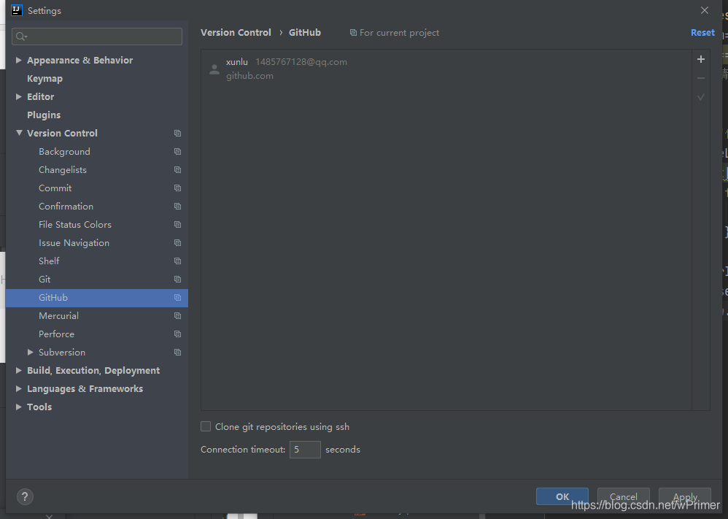This screenshot has height=519, width=728.
Task: Select Commit settings
Action: (x=55, y=188)
